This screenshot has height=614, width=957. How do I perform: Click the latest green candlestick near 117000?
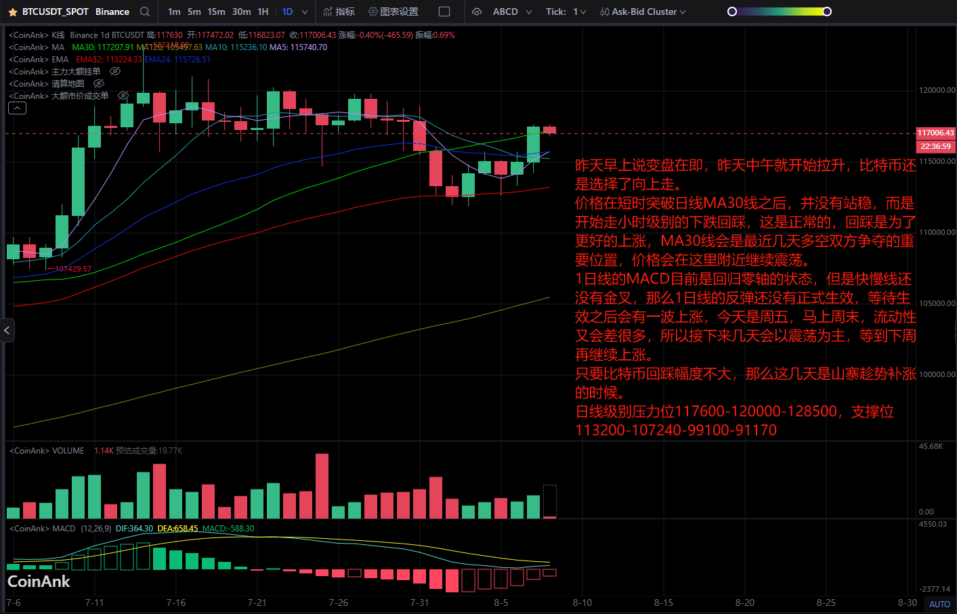click(x=534, y=144)
